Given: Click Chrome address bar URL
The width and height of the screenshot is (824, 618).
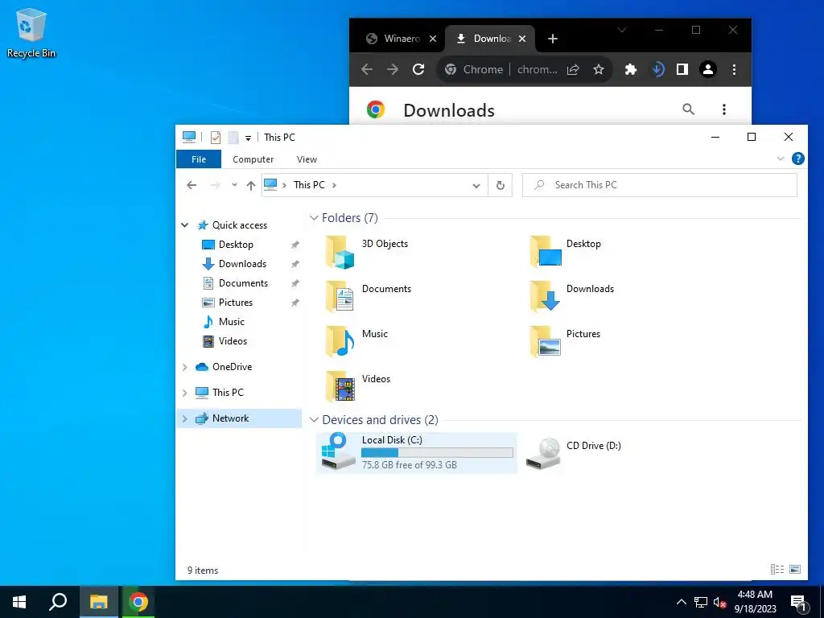Looking at the screenshot, I should (537, 69).
